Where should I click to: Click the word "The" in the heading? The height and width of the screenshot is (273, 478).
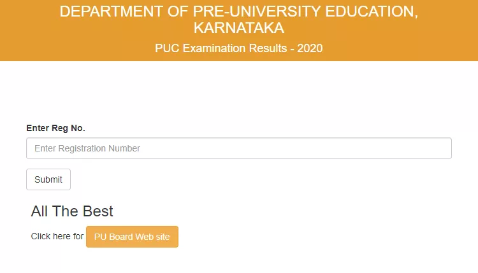[x=66, y=211]
